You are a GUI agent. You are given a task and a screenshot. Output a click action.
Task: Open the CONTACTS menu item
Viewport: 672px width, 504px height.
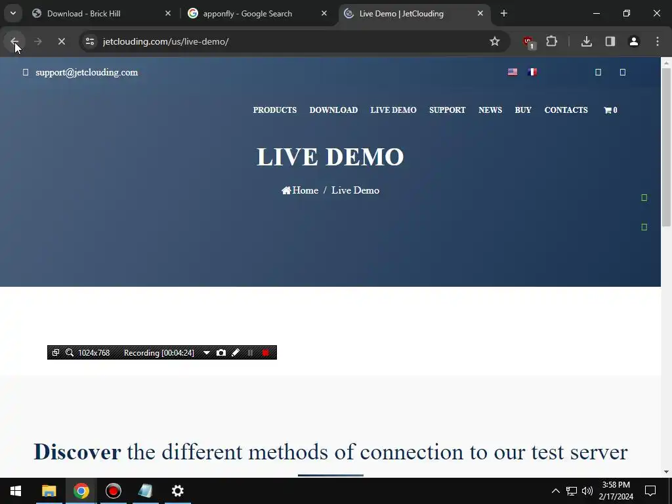566,110
